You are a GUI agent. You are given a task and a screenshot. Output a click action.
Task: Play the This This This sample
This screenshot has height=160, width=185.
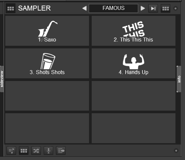pos(134,31)
